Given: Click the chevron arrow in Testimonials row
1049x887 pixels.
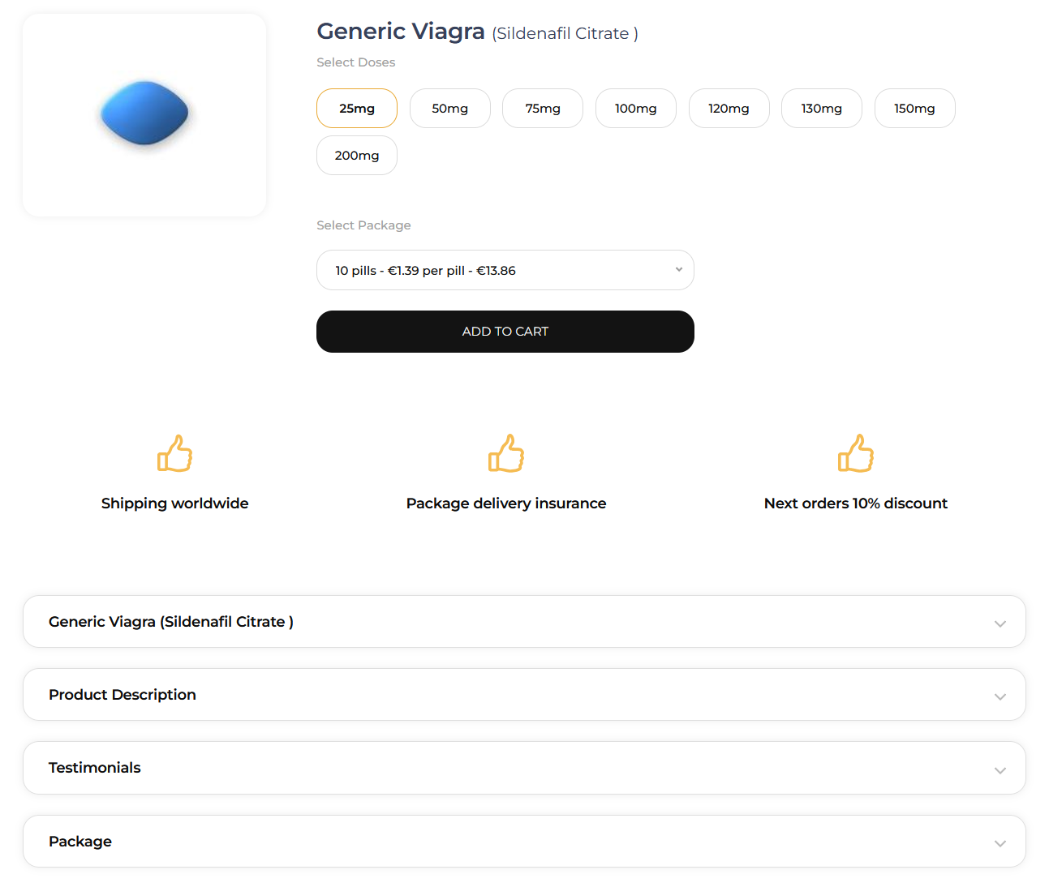Looking at the screenshot, I should coord(1000,770).
